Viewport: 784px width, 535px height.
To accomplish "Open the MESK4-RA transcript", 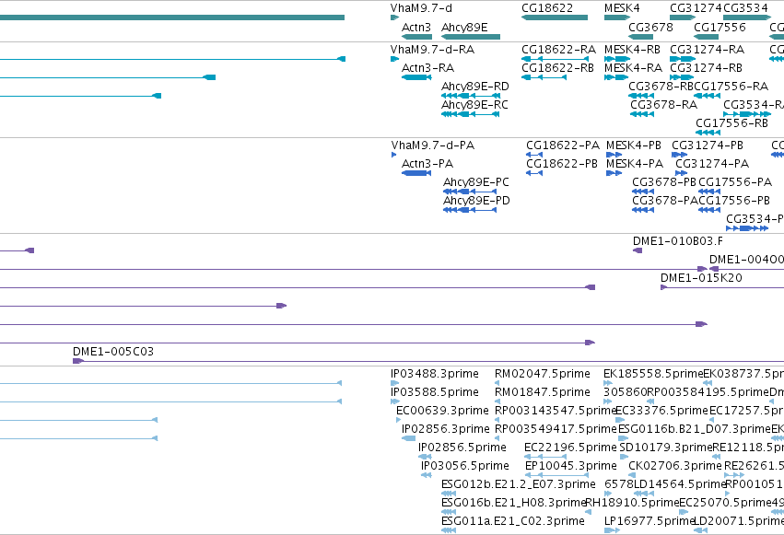I will tap(617, 77).
